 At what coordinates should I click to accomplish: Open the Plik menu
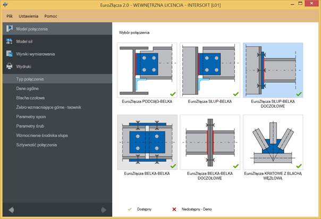[10, 16]
